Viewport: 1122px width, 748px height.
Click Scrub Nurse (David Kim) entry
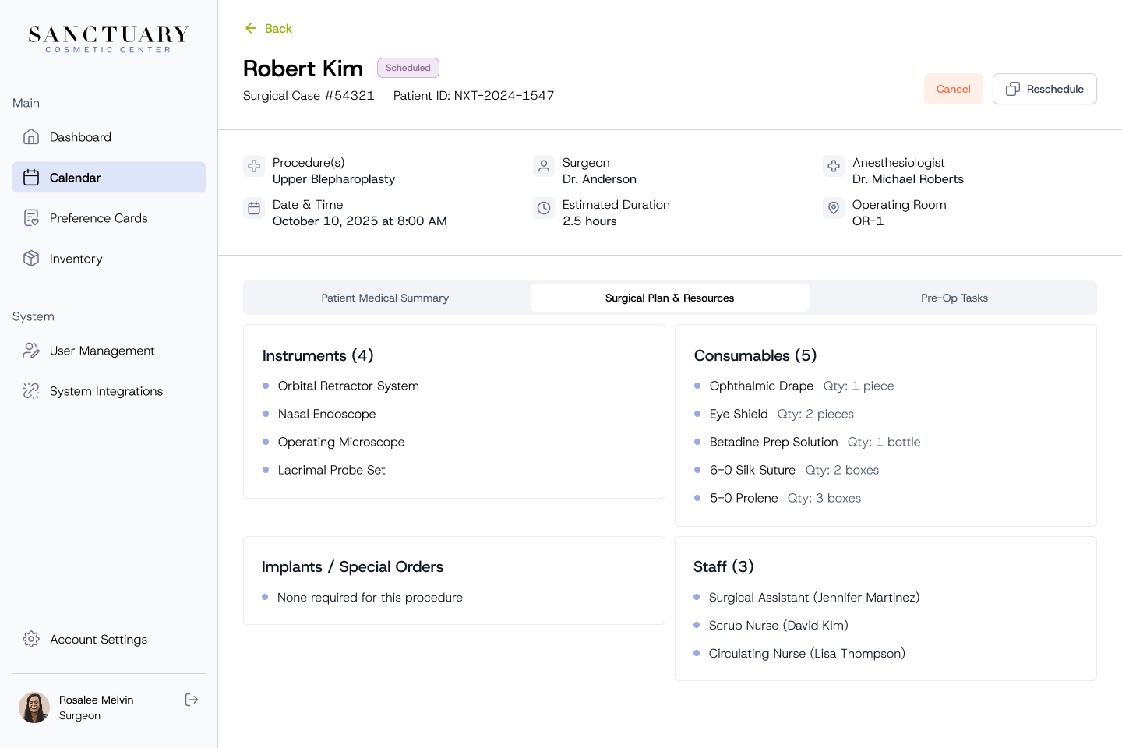pos(778,625)
